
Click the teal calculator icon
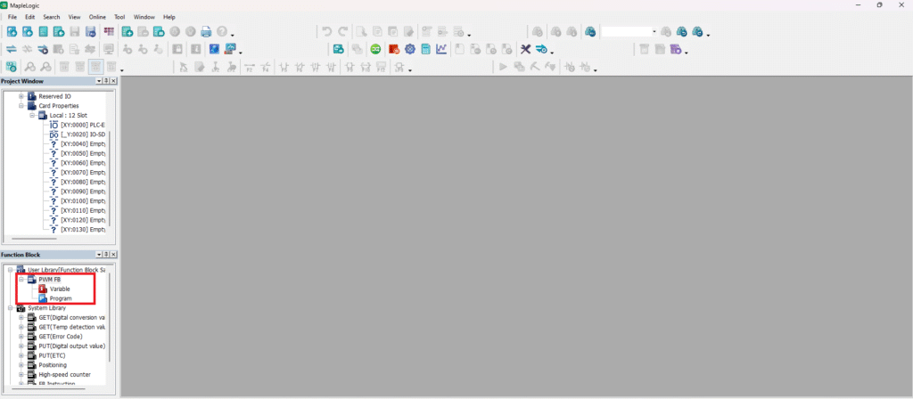425,50
